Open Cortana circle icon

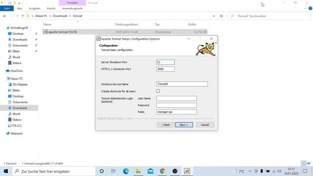click(x=102, y=171)
